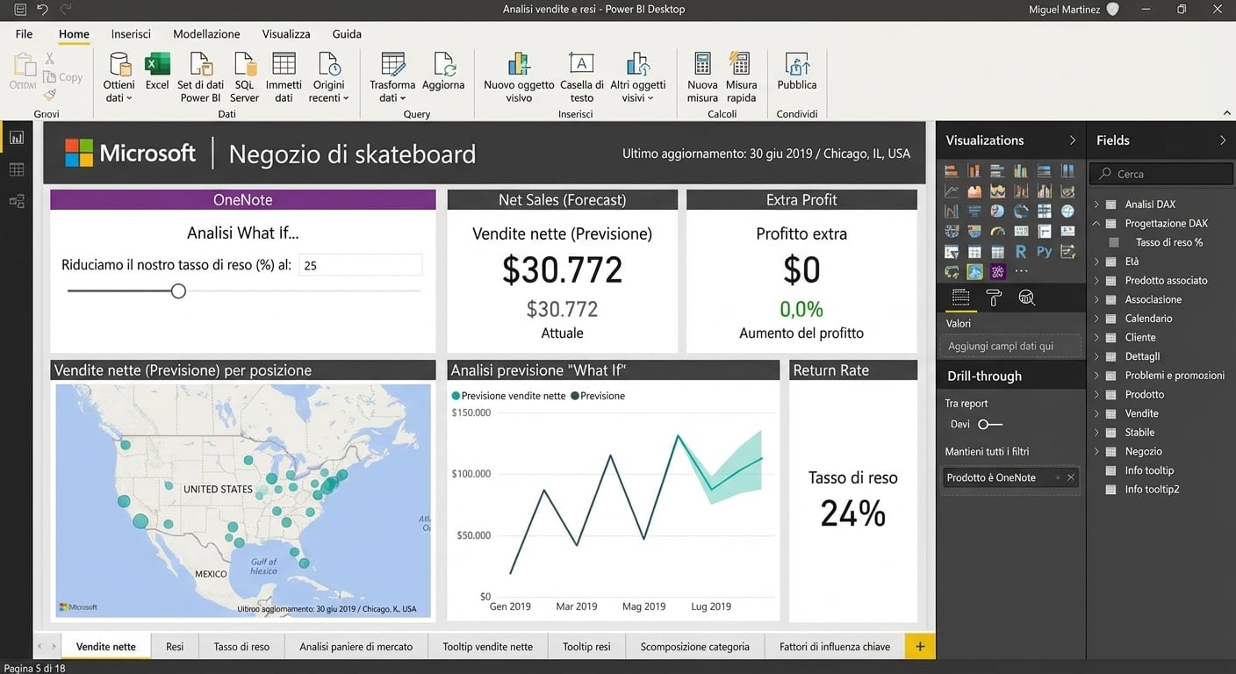Pick the line chart visual icon
This screenshot has height=674, width=1236.
click(x=952, y=190)
